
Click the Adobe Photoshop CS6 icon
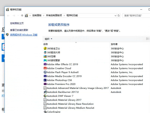(x=45, y=80)
